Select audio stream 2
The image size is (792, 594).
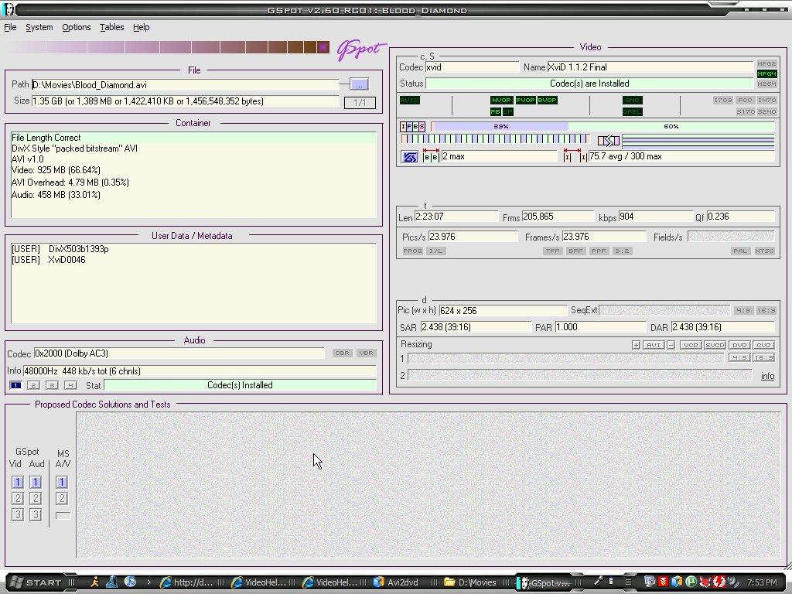[33, 385]
